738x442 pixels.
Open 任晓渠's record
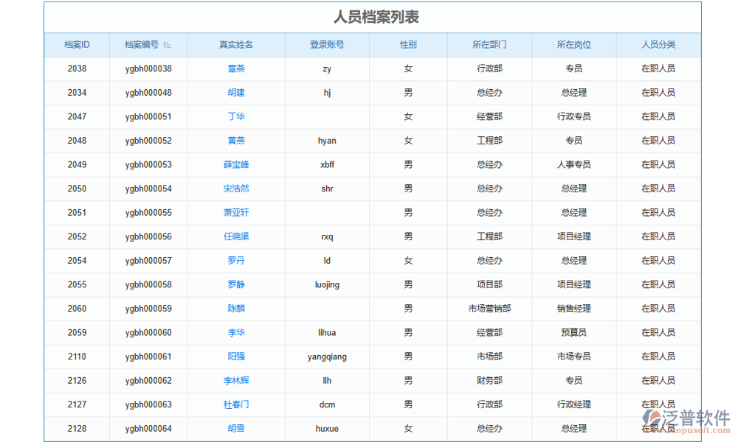[x=236, y=236]
